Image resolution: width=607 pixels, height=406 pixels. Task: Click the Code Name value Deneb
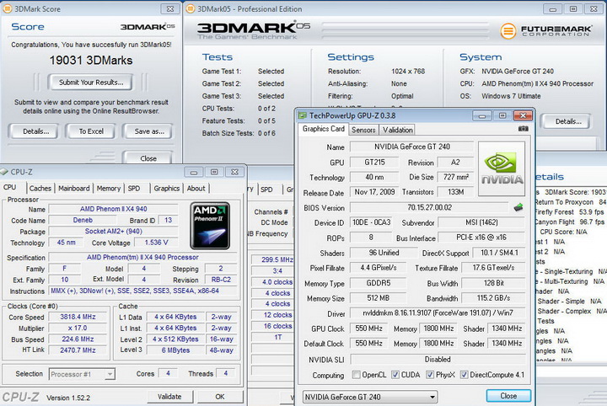click(83, 220)
